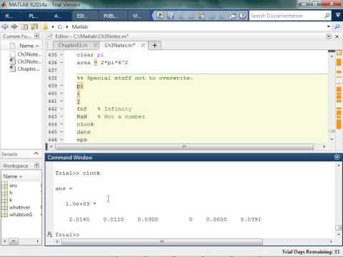Viewport: 343px width, 257px height.
Task: Set breakpoint on editor line 439
Action: 61,86
